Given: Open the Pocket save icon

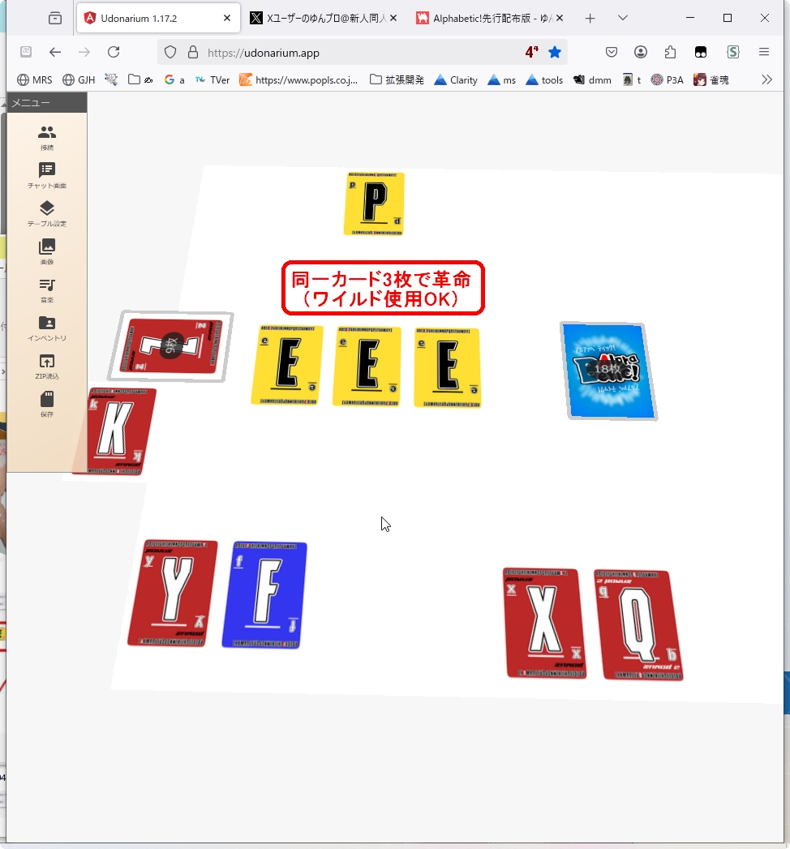Looking at the screenshot, I should pos(612,52).
